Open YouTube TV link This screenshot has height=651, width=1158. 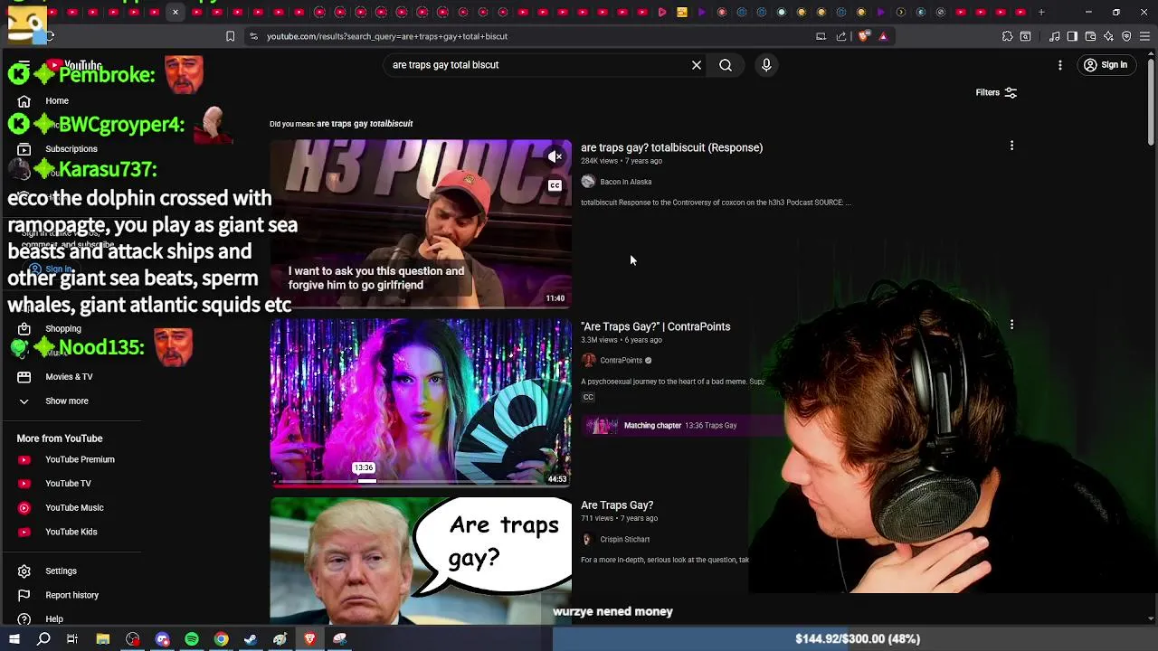coord(68,484)
